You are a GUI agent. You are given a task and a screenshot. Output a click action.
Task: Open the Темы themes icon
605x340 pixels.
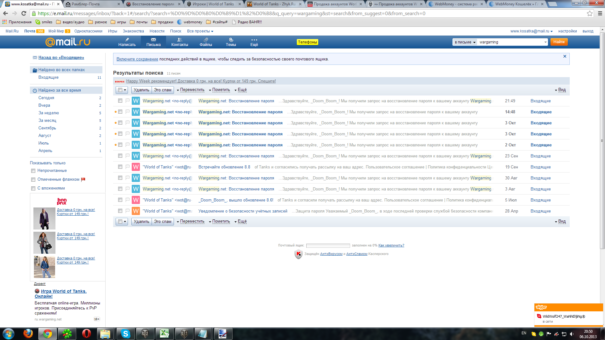[x=231, y=40]
